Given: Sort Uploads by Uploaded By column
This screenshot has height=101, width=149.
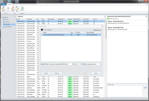Looking at the screenshot, I should pos(52,19).
